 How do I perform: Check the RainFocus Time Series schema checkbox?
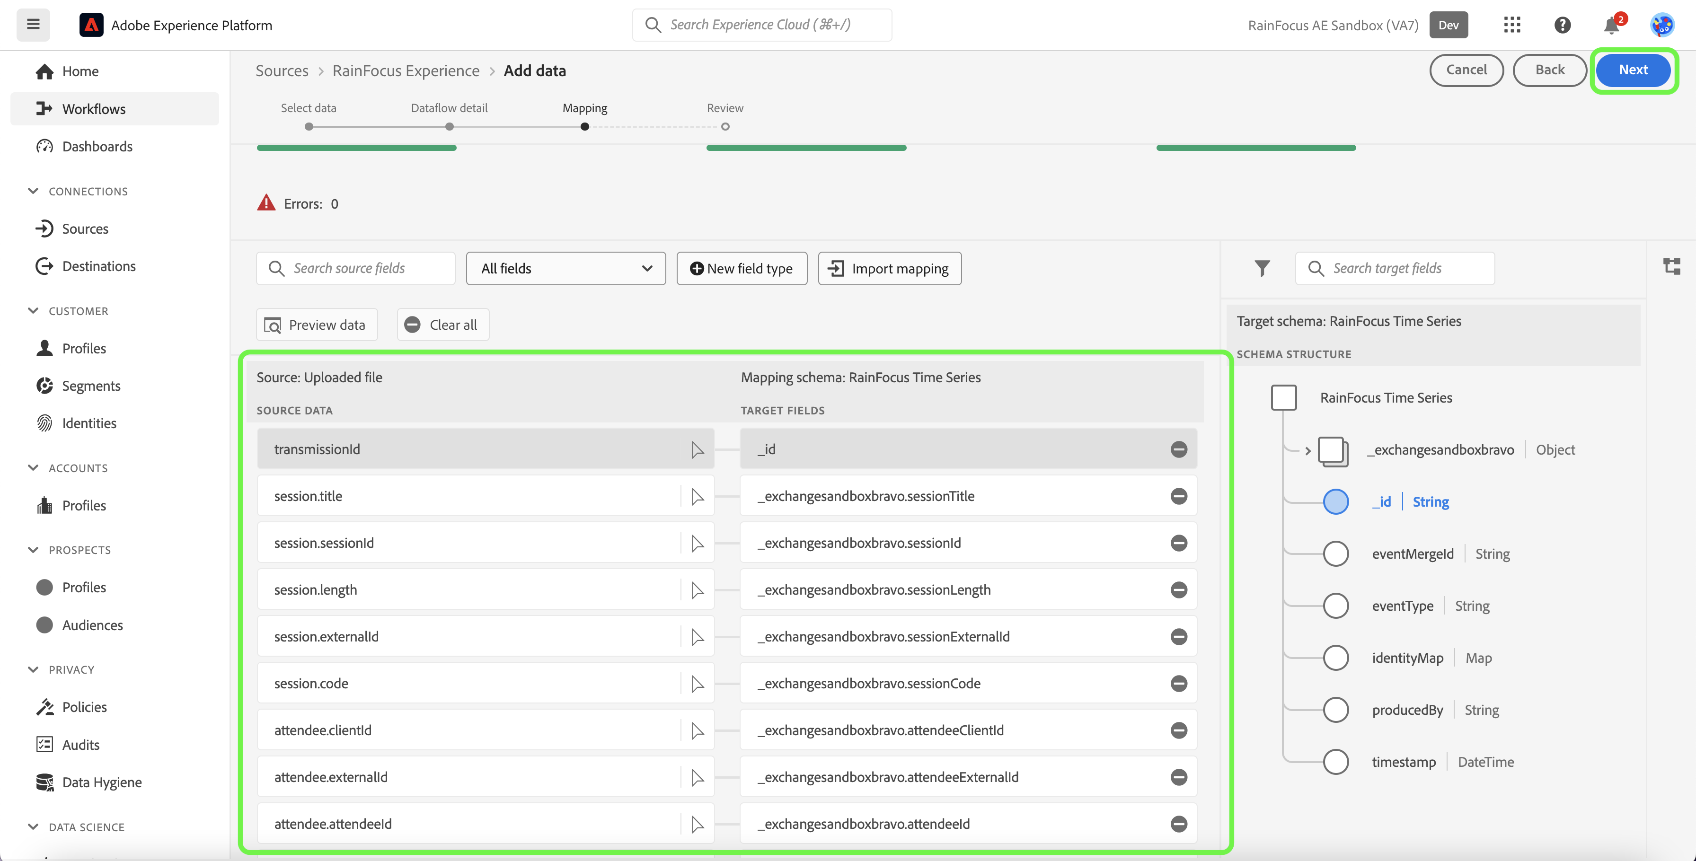[1283, 397]
